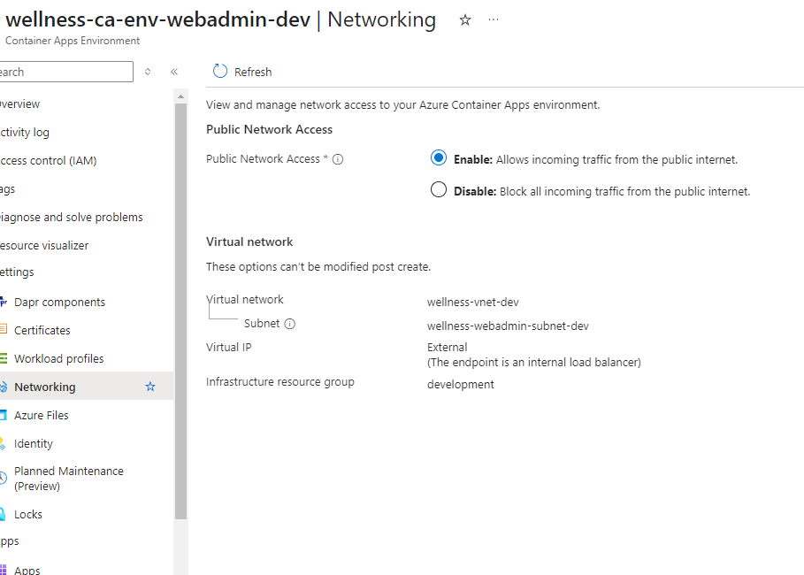Viewport: 804px width, 575px height.
Task: Open the more options ellipsis in header
Action: (x=494, y=19)
